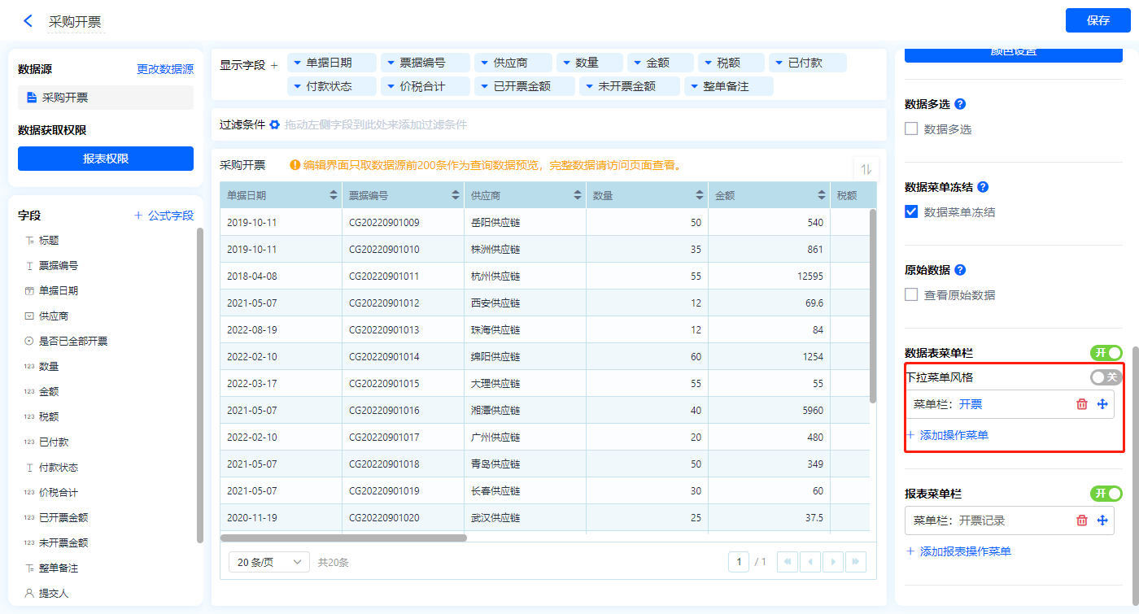Open the 20 条/页 page size dropdown

coord(269,562)
